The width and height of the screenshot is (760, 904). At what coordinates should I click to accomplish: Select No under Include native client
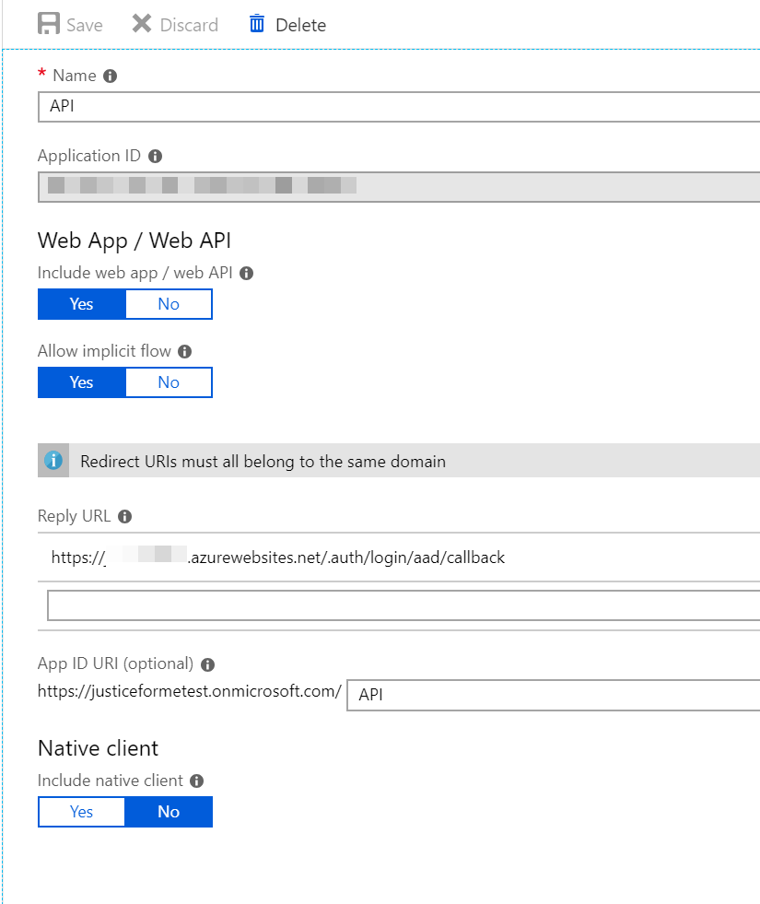click(169, 812)
